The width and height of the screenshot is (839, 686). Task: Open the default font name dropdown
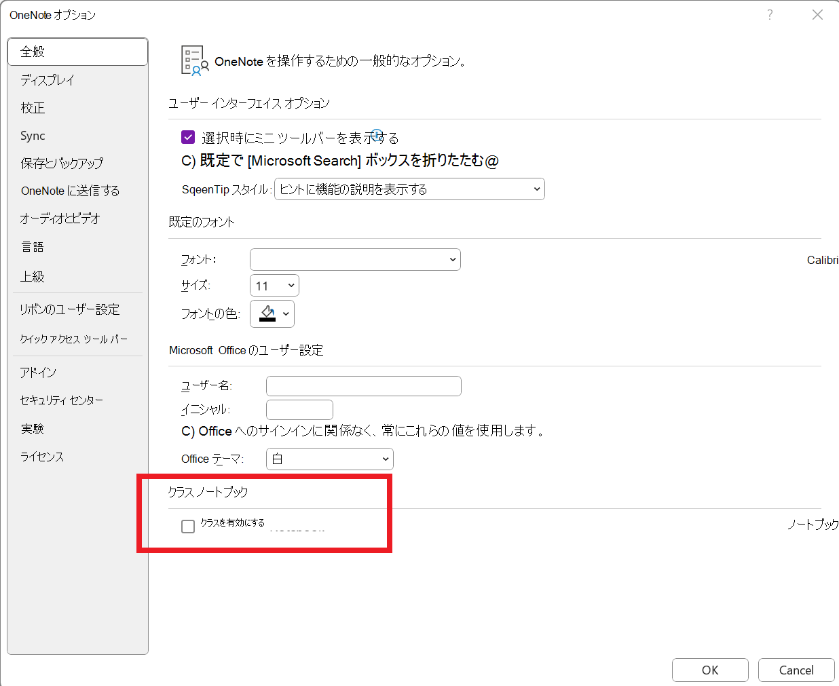355,259
